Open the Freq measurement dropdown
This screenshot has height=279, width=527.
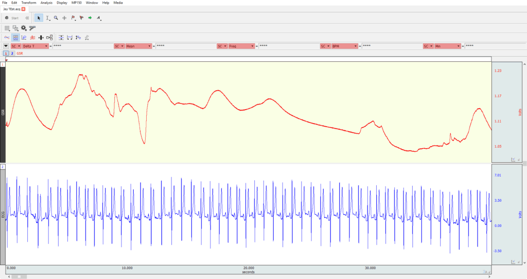(x=242, y=46)
